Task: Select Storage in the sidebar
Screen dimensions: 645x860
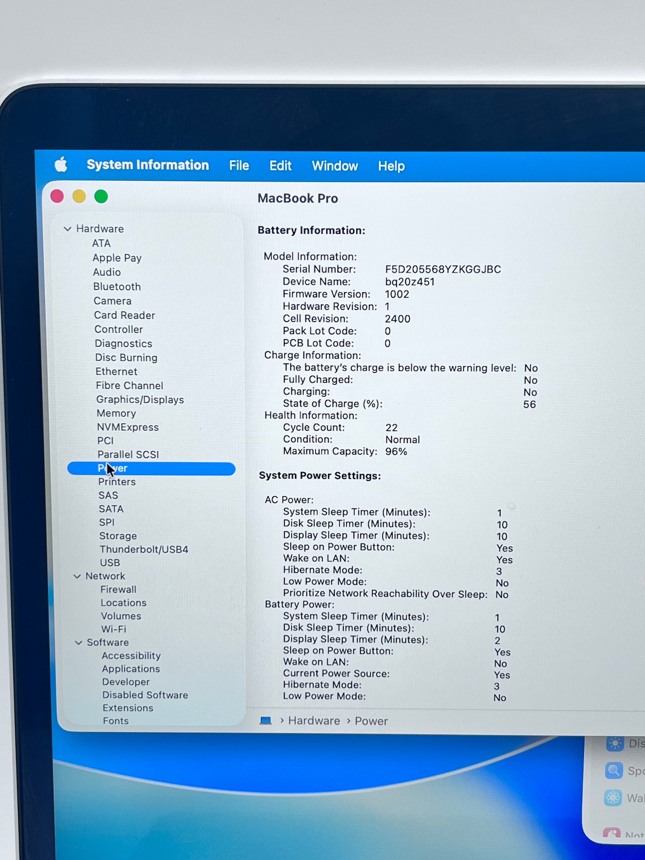Action: click(x=118, y=536)
